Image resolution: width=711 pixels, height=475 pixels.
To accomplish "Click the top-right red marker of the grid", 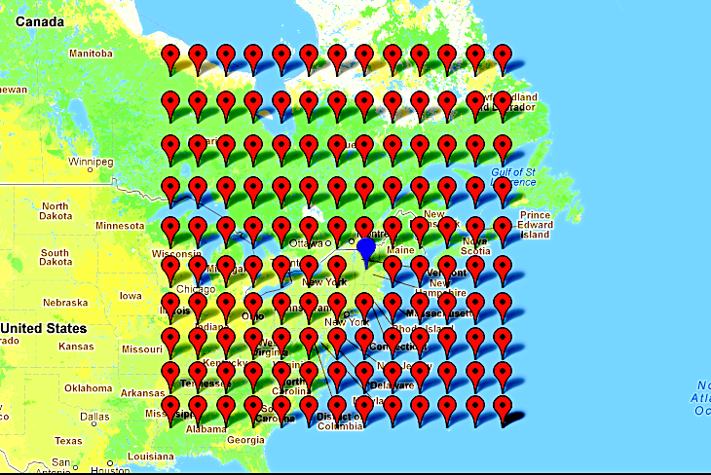I will [503, 59].
